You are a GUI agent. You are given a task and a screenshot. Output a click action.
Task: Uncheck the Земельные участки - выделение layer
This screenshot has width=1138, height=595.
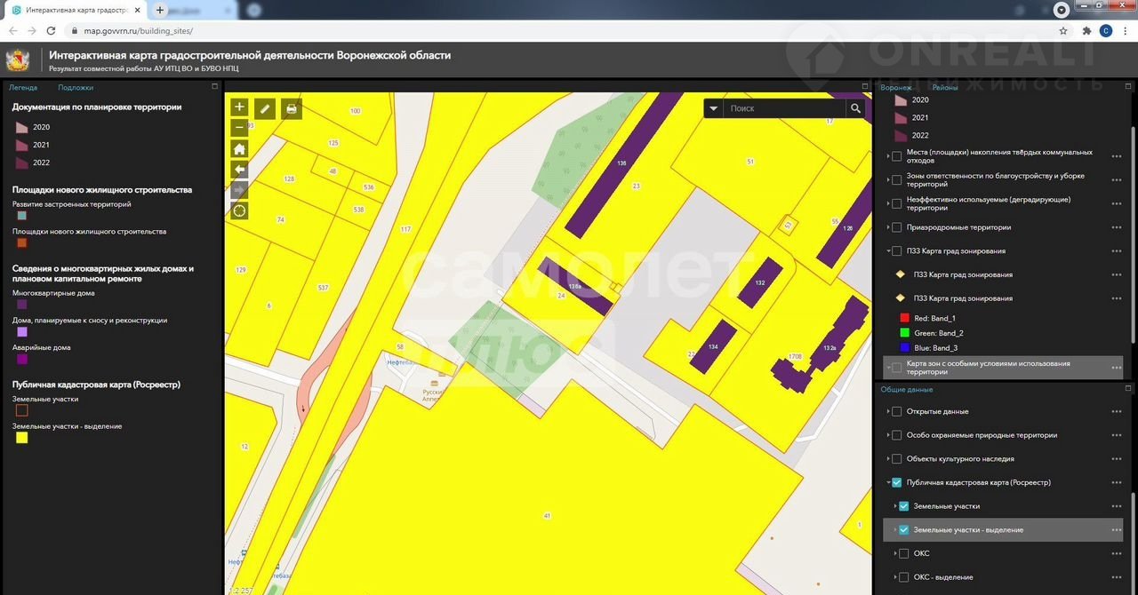pyautogui.click(x=904, y=530)
